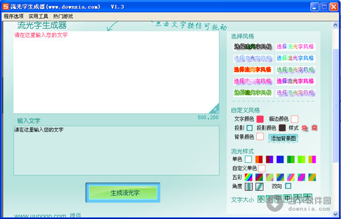Select the bright rainbow 五彩 swatch

coord(248,177)
